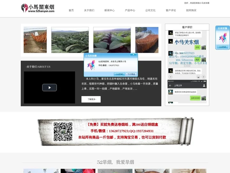Click the customer review chat screenshot

(x=187, y=67)
